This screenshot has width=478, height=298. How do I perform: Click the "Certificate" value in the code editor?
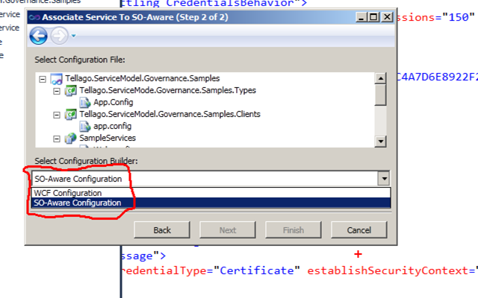pos(257,270)
